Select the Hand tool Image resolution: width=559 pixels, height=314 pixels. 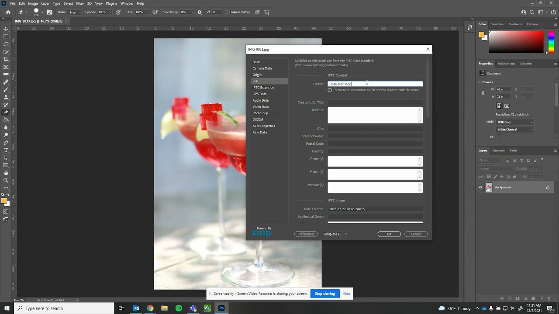6,173
